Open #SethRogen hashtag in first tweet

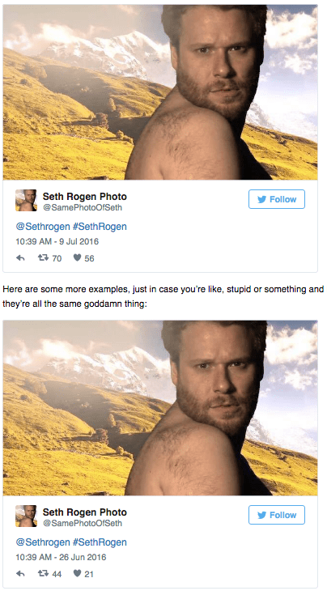(x=100, y=227)
